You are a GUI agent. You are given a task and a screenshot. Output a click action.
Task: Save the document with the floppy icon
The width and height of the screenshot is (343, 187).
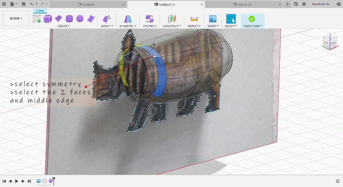(x=23, y=4)
